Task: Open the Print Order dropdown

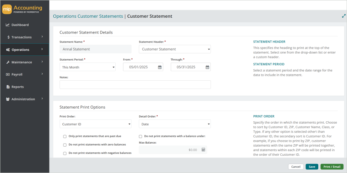Action: 95,124
